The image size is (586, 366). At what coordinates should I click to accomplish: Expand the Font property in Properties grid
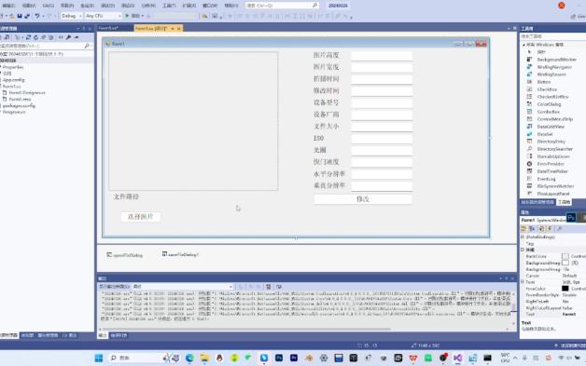coord(523,282)
